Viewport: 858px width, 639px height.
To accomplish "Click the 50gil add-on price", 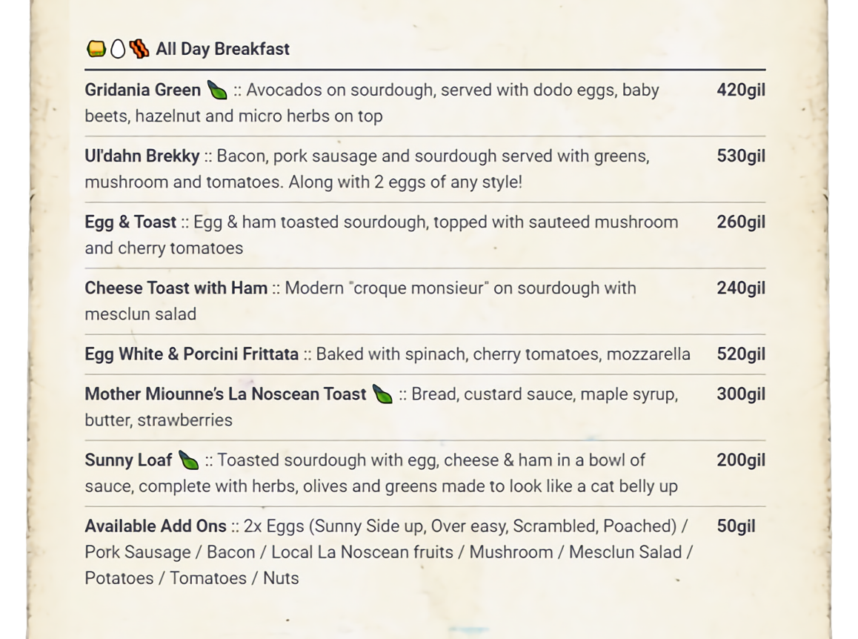I will tap(736, 526).
